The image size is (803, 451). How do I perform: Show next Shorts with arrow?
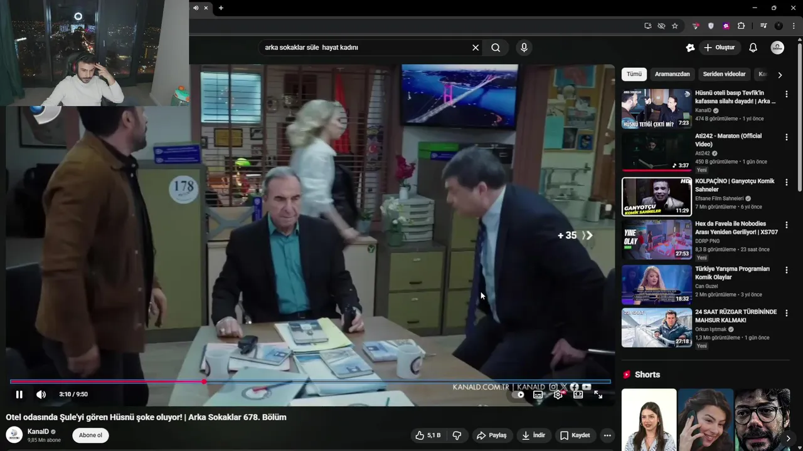788,438
